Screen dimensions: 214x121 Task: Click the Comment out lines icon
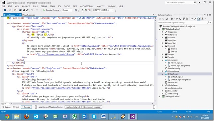click(86, 10)
